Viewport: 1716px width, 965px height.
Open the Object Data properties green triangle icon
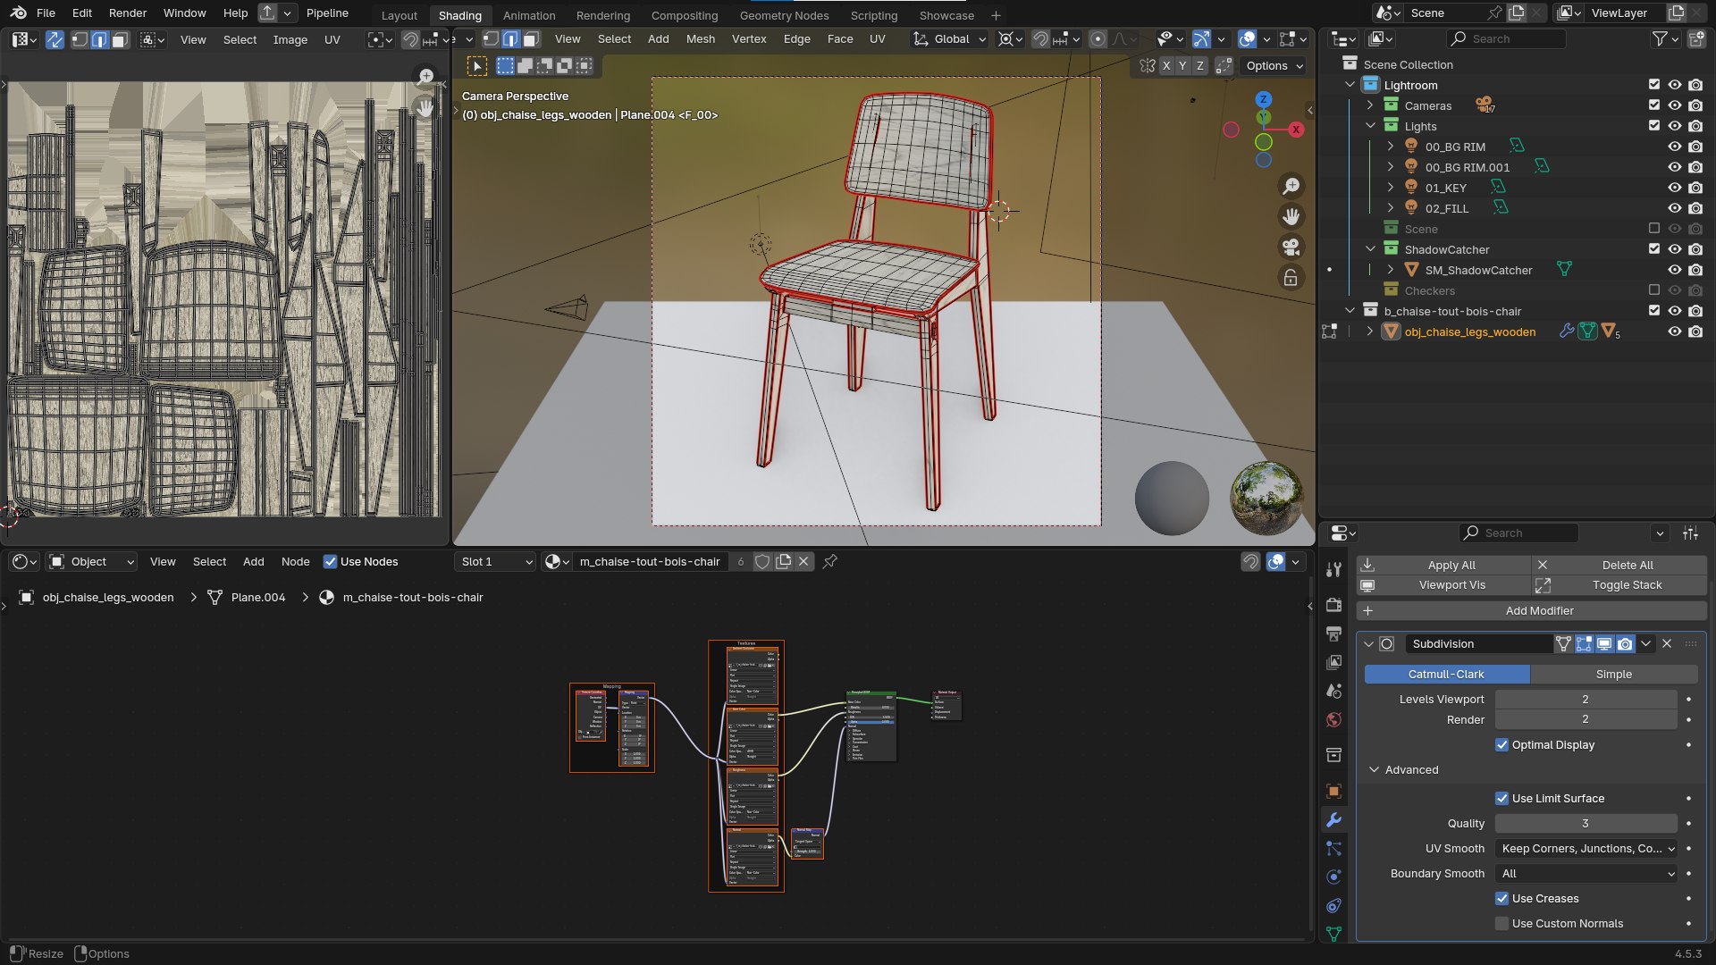tap(1333, 934)
